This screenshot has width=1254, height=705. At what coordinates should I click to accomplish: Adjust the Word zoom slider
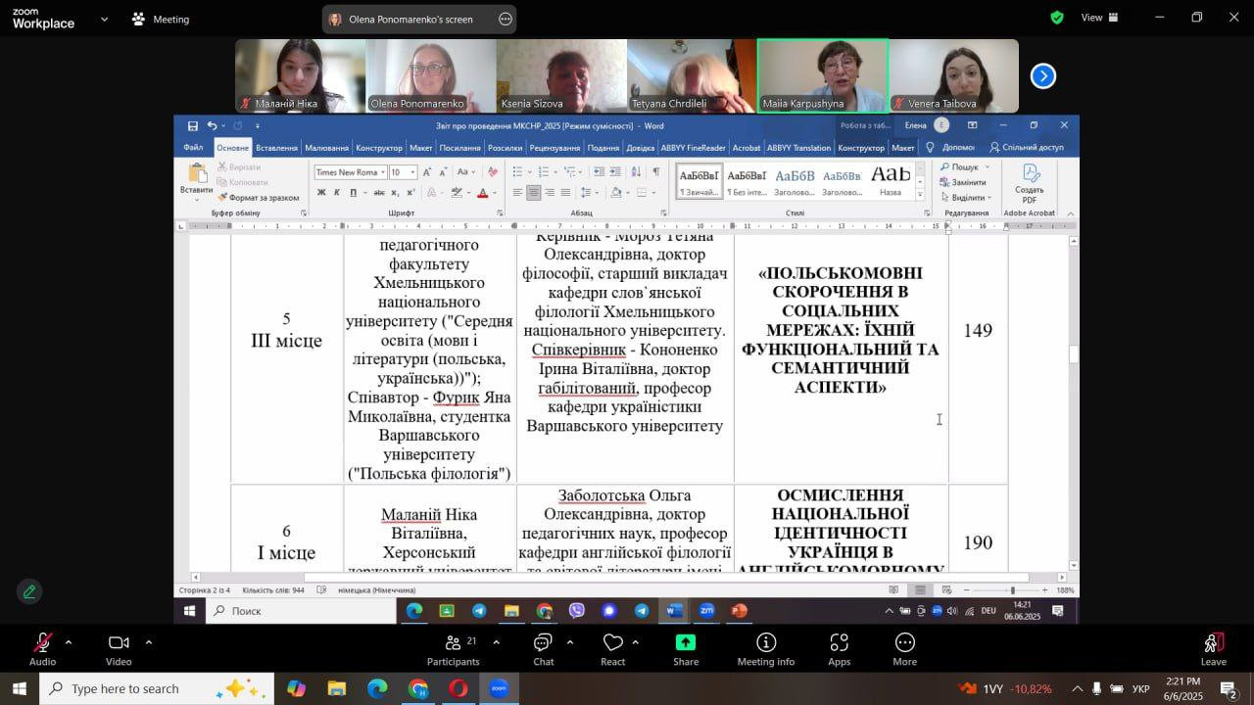pos(1013,590)
